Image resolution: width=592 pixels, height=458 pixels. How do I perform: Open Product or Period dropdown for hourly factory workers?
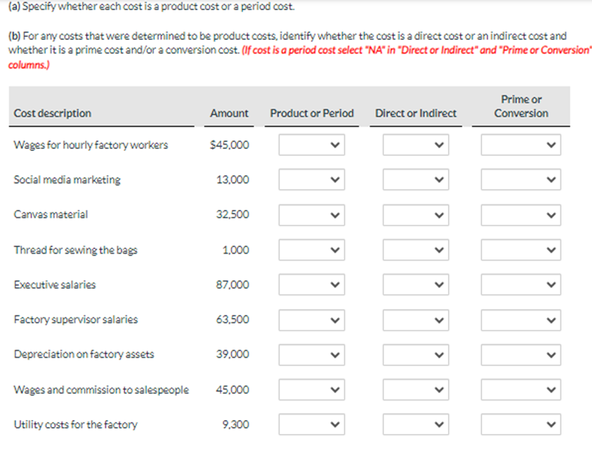click(x=311, y=145)
